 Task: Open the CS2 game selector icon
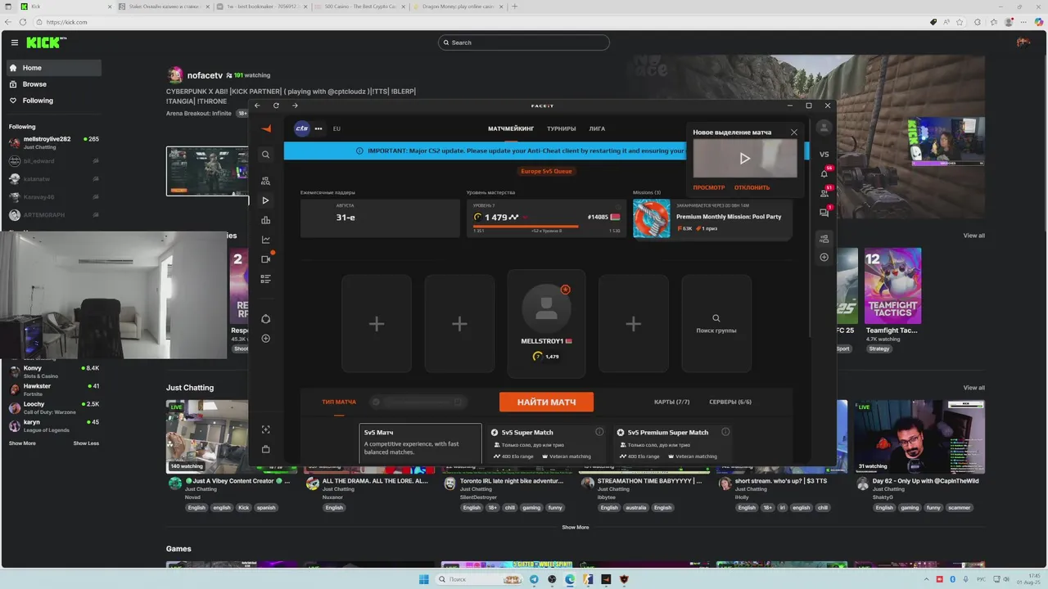(x=302, y=128)
